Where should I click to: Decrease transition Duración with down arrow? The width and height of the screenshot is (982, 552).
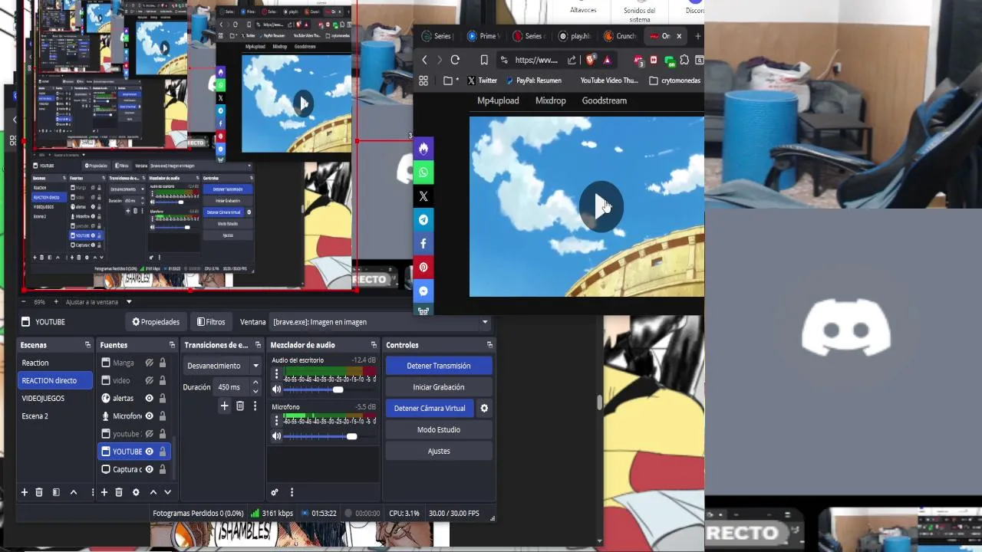[x=255, y=392]
